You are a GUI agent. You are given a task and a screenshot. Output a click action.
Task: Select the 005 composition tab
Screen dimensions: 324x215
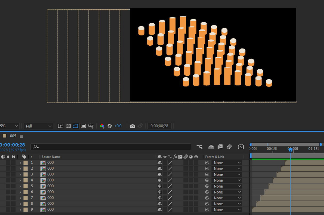tap(13, 136)
